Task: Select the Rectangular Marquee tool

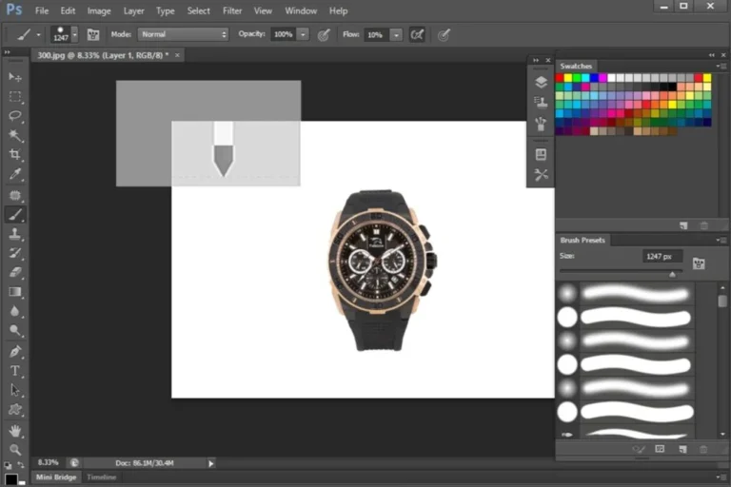Action: pyautogui.click(x=15, y=96)
